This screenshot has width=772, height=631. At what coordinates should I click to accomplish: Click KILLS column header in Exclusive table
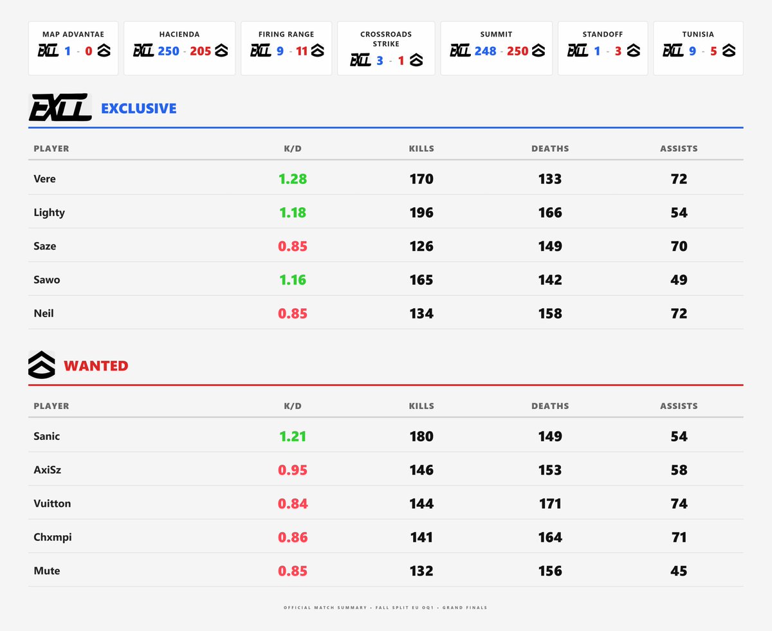pos(421,149)
